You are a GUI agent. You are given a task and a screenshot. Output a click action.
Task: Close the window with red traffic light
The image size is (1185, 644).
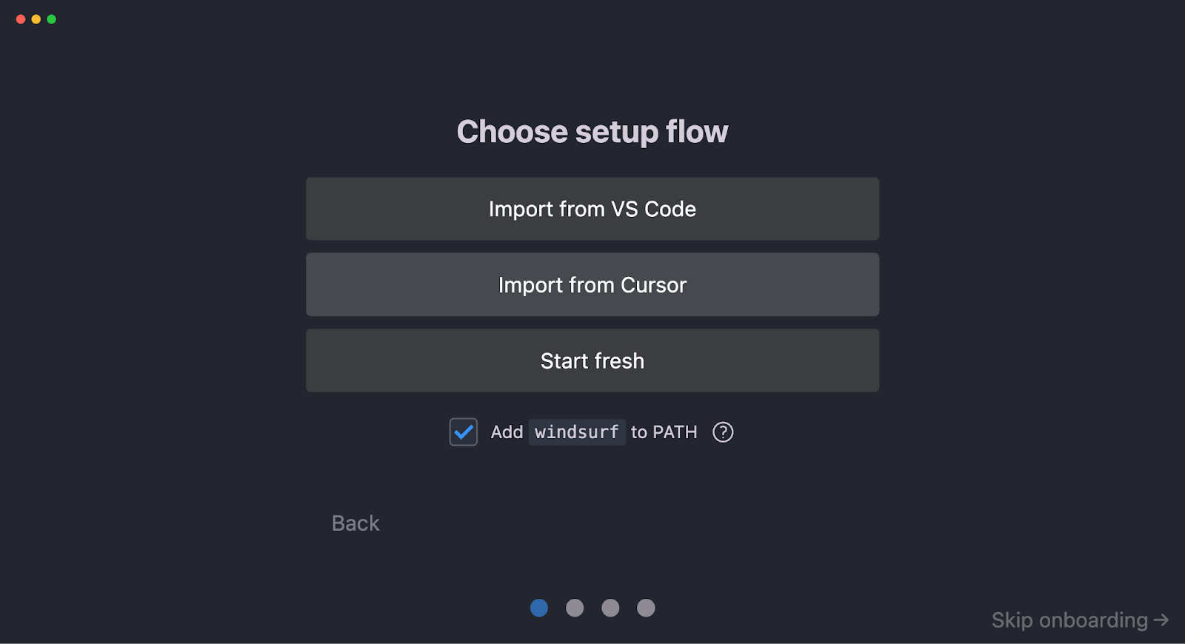pyautogui.click(x=20, y=19)
